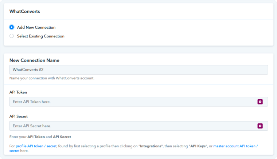Choose the Select Existing Connection option

click(x=12, y=36)
